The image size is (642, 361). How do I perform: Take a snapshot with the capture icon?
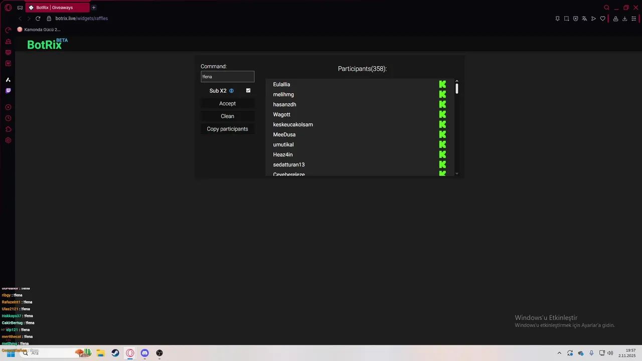tap(566, 19)
